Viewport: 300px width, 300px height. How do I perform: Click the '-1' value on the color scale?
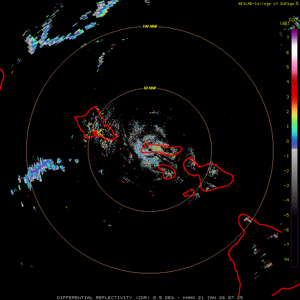point(286,156)
